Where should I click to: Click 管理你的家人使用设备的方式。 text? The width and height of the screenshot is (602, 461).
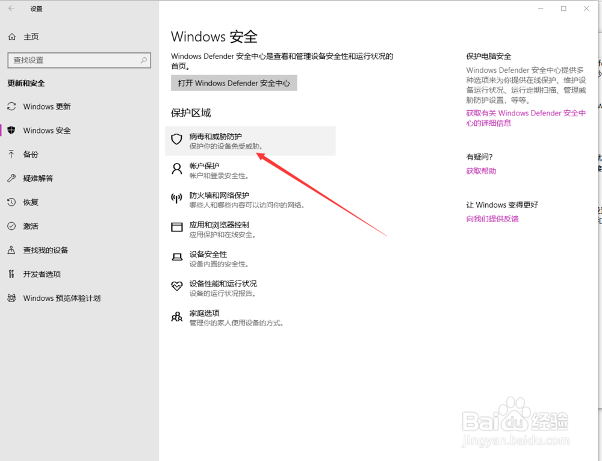click(x=236, y=323)
